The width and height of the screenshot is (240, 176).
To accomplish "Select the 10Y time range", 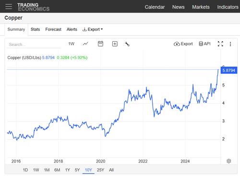I will (x=88, y=170).
